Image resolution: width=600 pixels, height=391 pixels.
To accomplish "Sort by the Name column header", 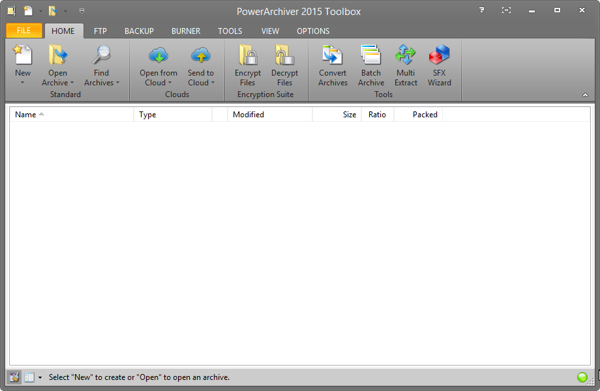I will (72, 115).
